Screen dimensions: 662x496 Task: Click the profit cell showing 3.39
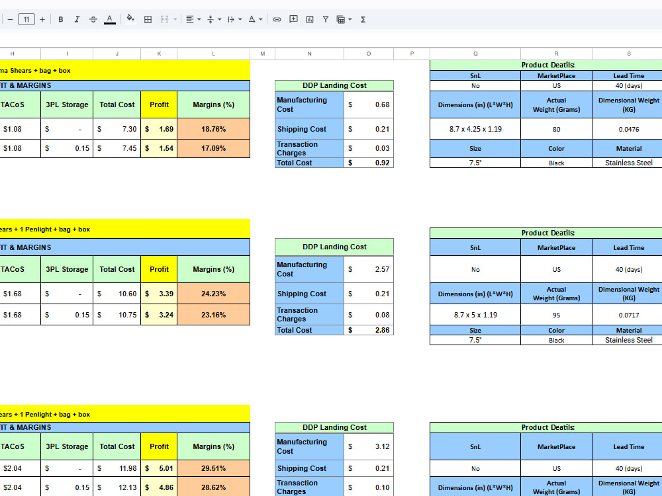pos(159,294)
